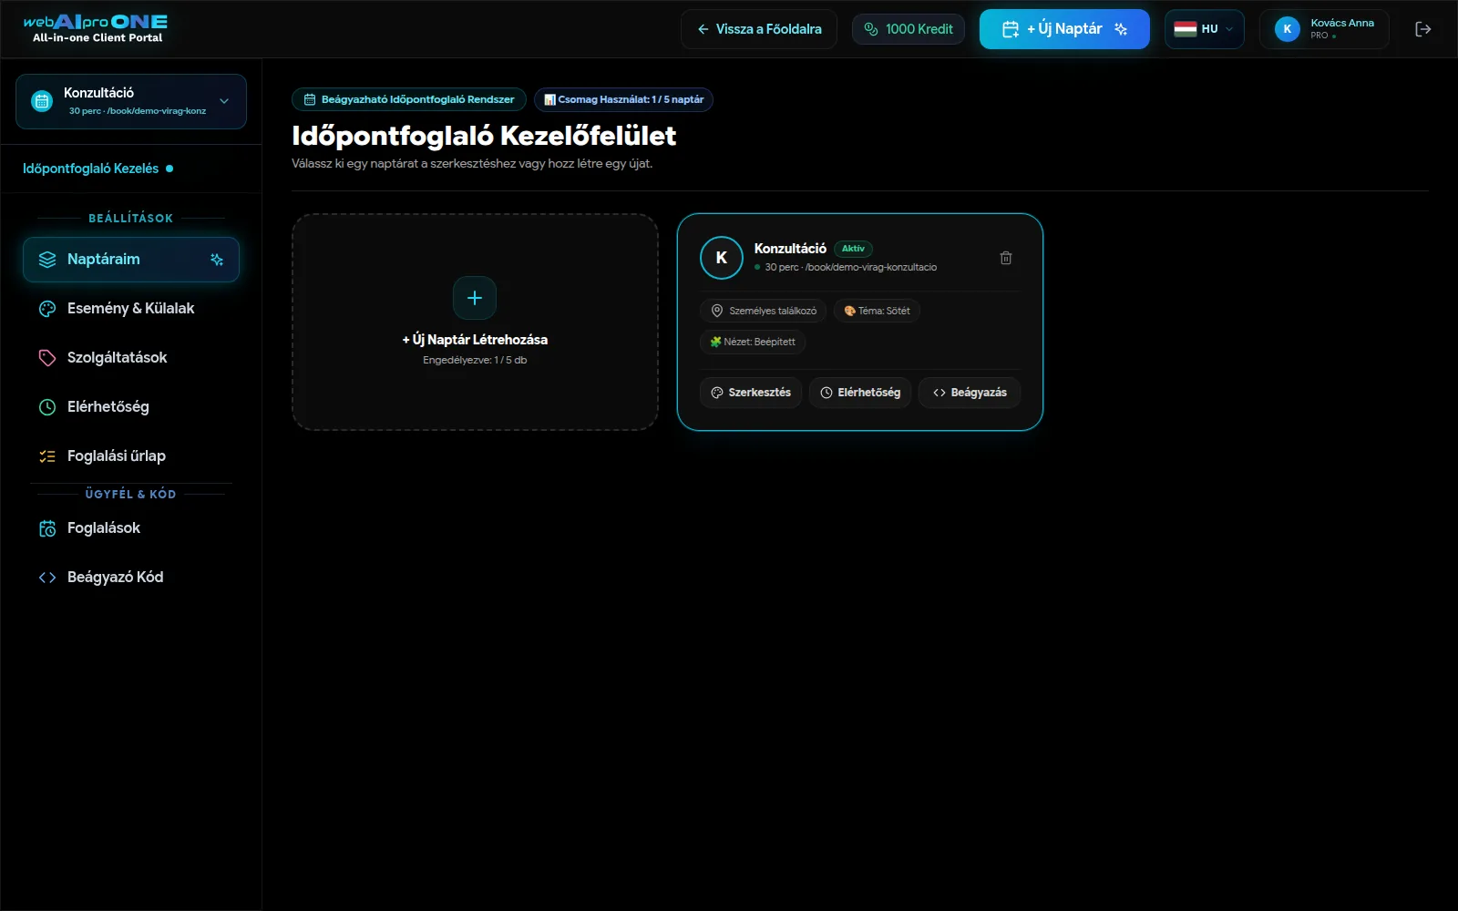Click the Személyes találkozó tag

tap(764, 311)
